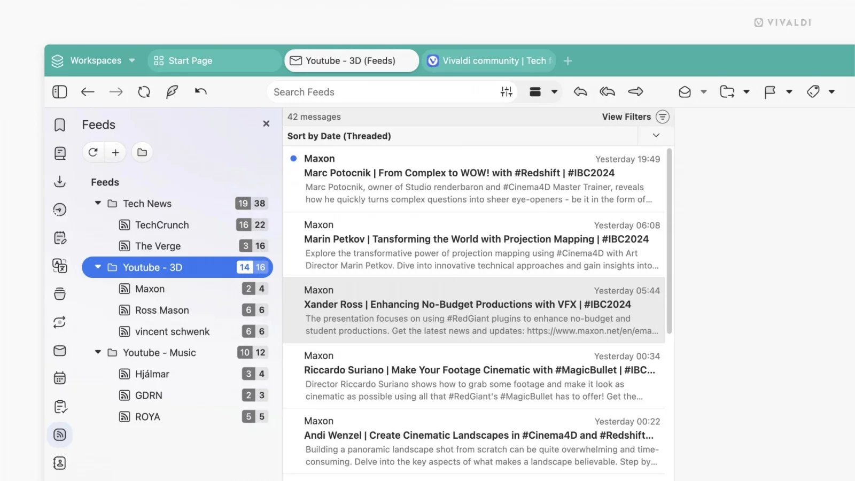The image size is (855, 481).
Task: Open the View Filters menu
Action: 635,117
